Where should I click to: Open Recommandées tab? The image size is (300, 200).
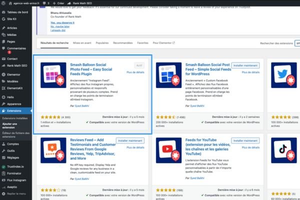123,43
